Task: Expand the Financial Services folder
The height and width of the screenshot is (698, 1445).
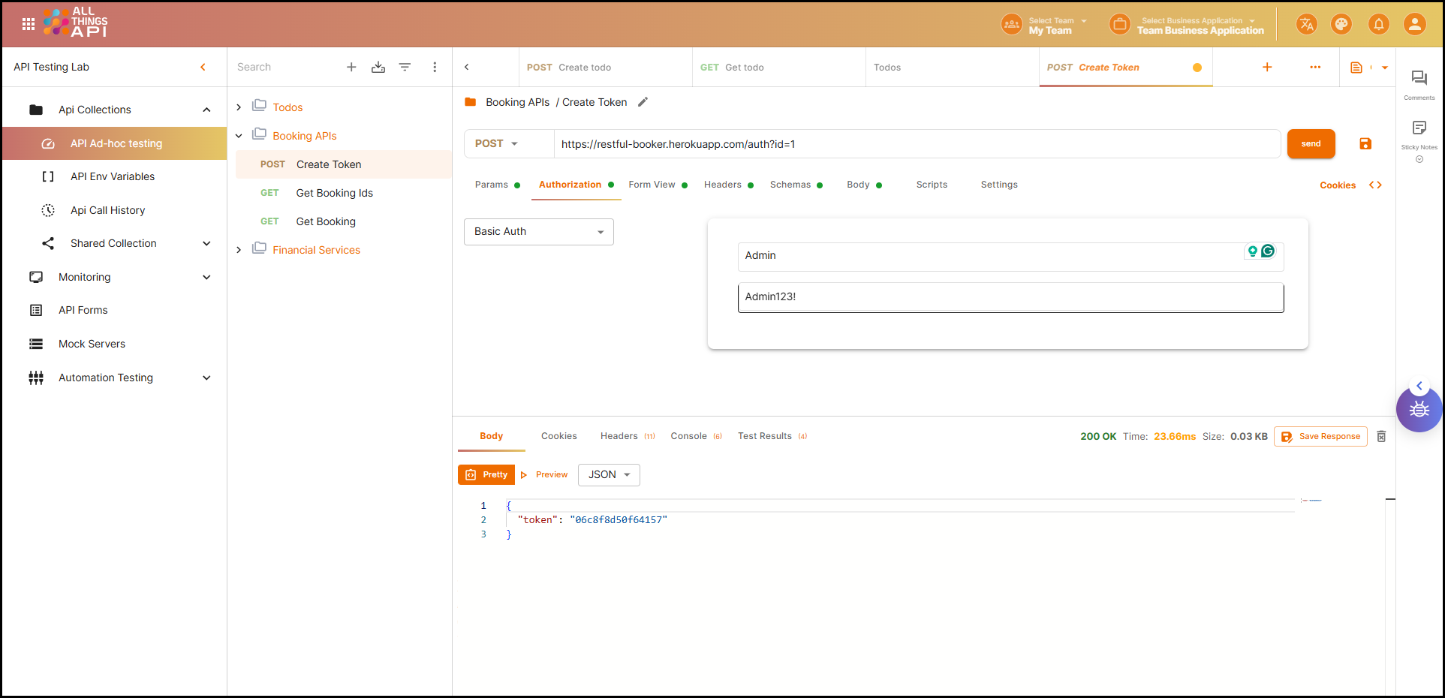Action: click(239, 250)
